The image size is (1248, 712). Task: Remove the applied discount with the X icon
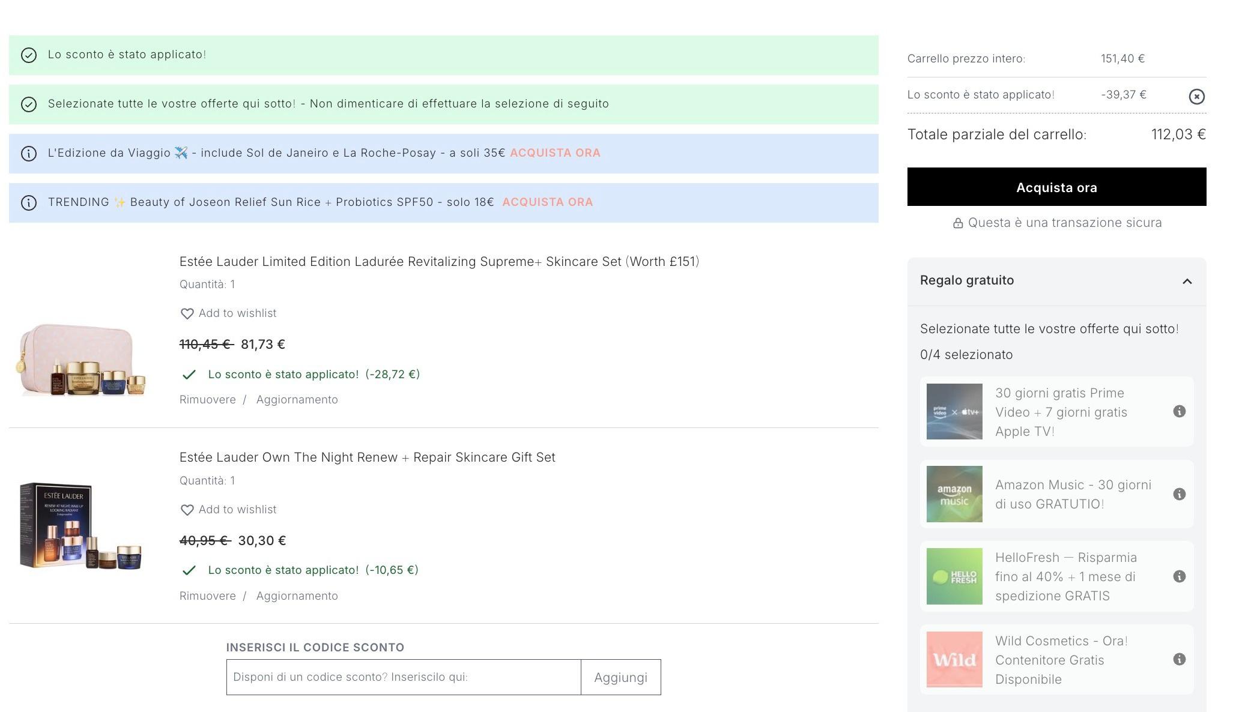coord(1196,96)
